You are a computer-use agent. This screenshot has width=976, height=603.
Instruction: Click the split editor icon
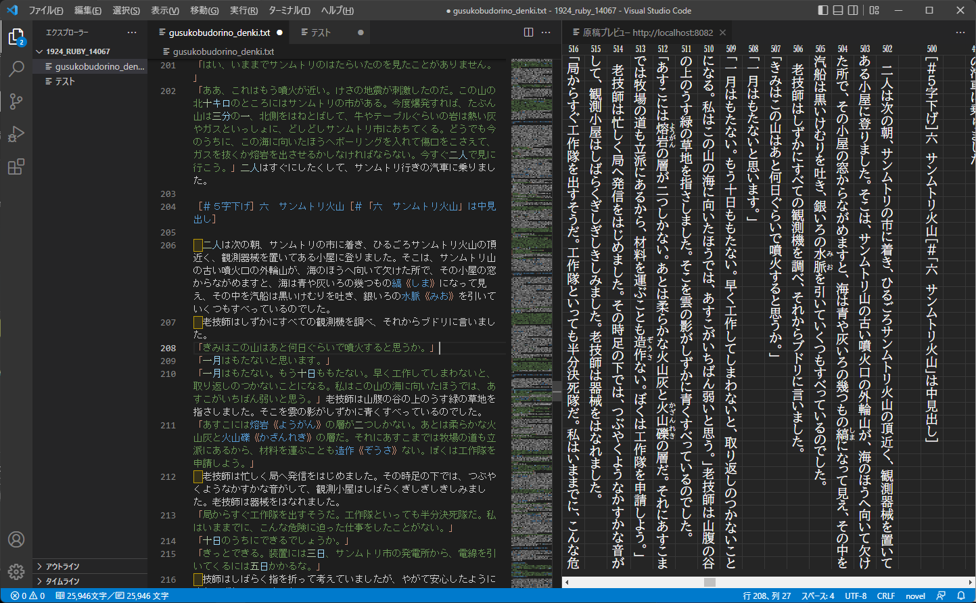click(x=529, y=32)
